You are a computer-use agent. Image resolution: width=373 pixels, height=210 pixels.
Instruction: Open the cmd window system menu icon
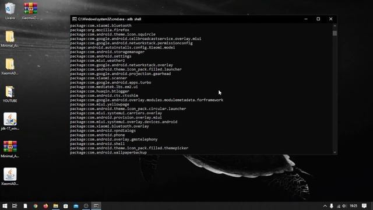pyautogui.click(x=74, y=19)
